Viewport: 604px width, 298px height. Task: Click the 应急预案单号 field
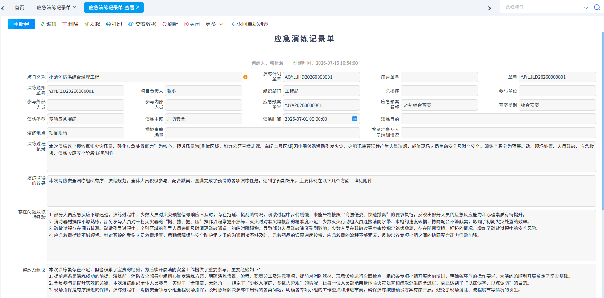[322, 105]
